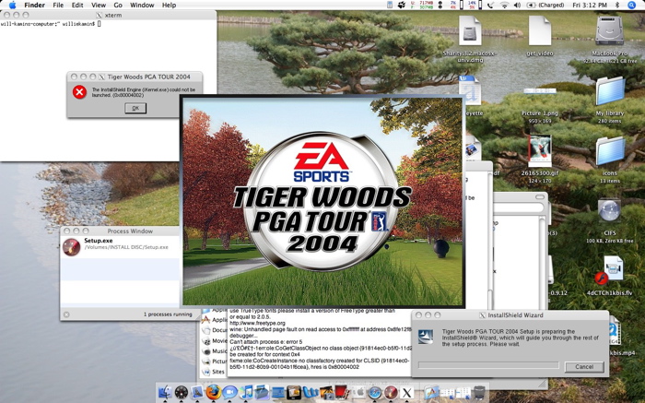Click the Bluetooth menu bar icon
The width and height of the screenshot is (645, 403).
click(x=617, y=5)
